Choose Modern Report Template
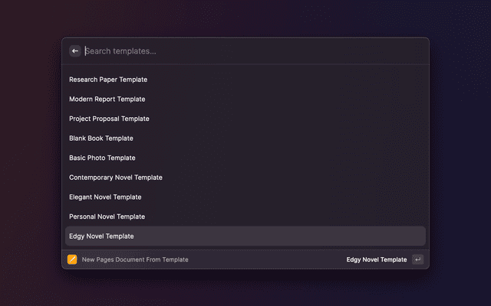This screenshot has width=491, height=306. point(107,99)
